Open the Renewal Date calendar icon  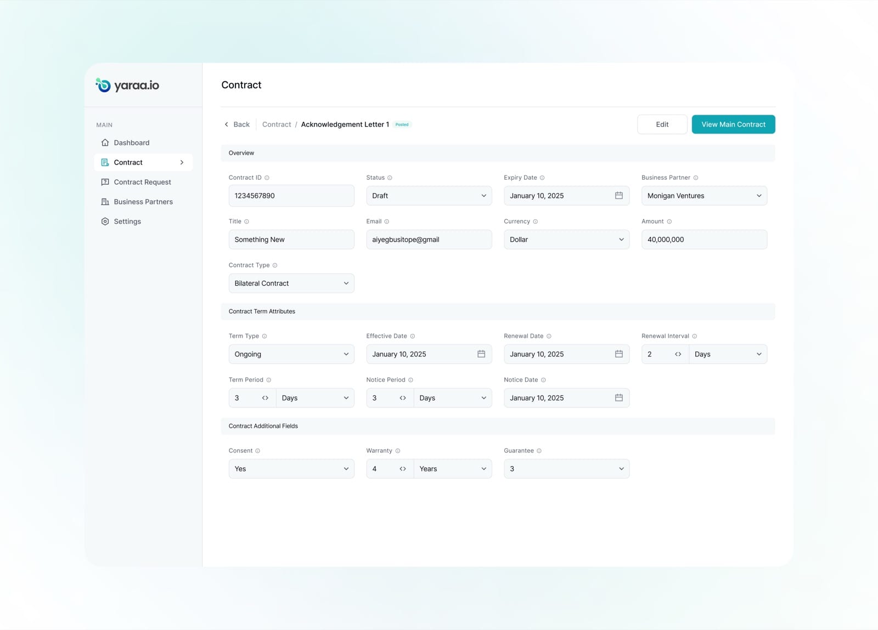(x=618, y=354)
